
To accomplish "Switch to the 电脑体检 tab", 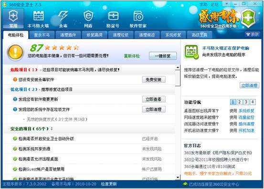I will pyautogui.click(x=16, y=35).
